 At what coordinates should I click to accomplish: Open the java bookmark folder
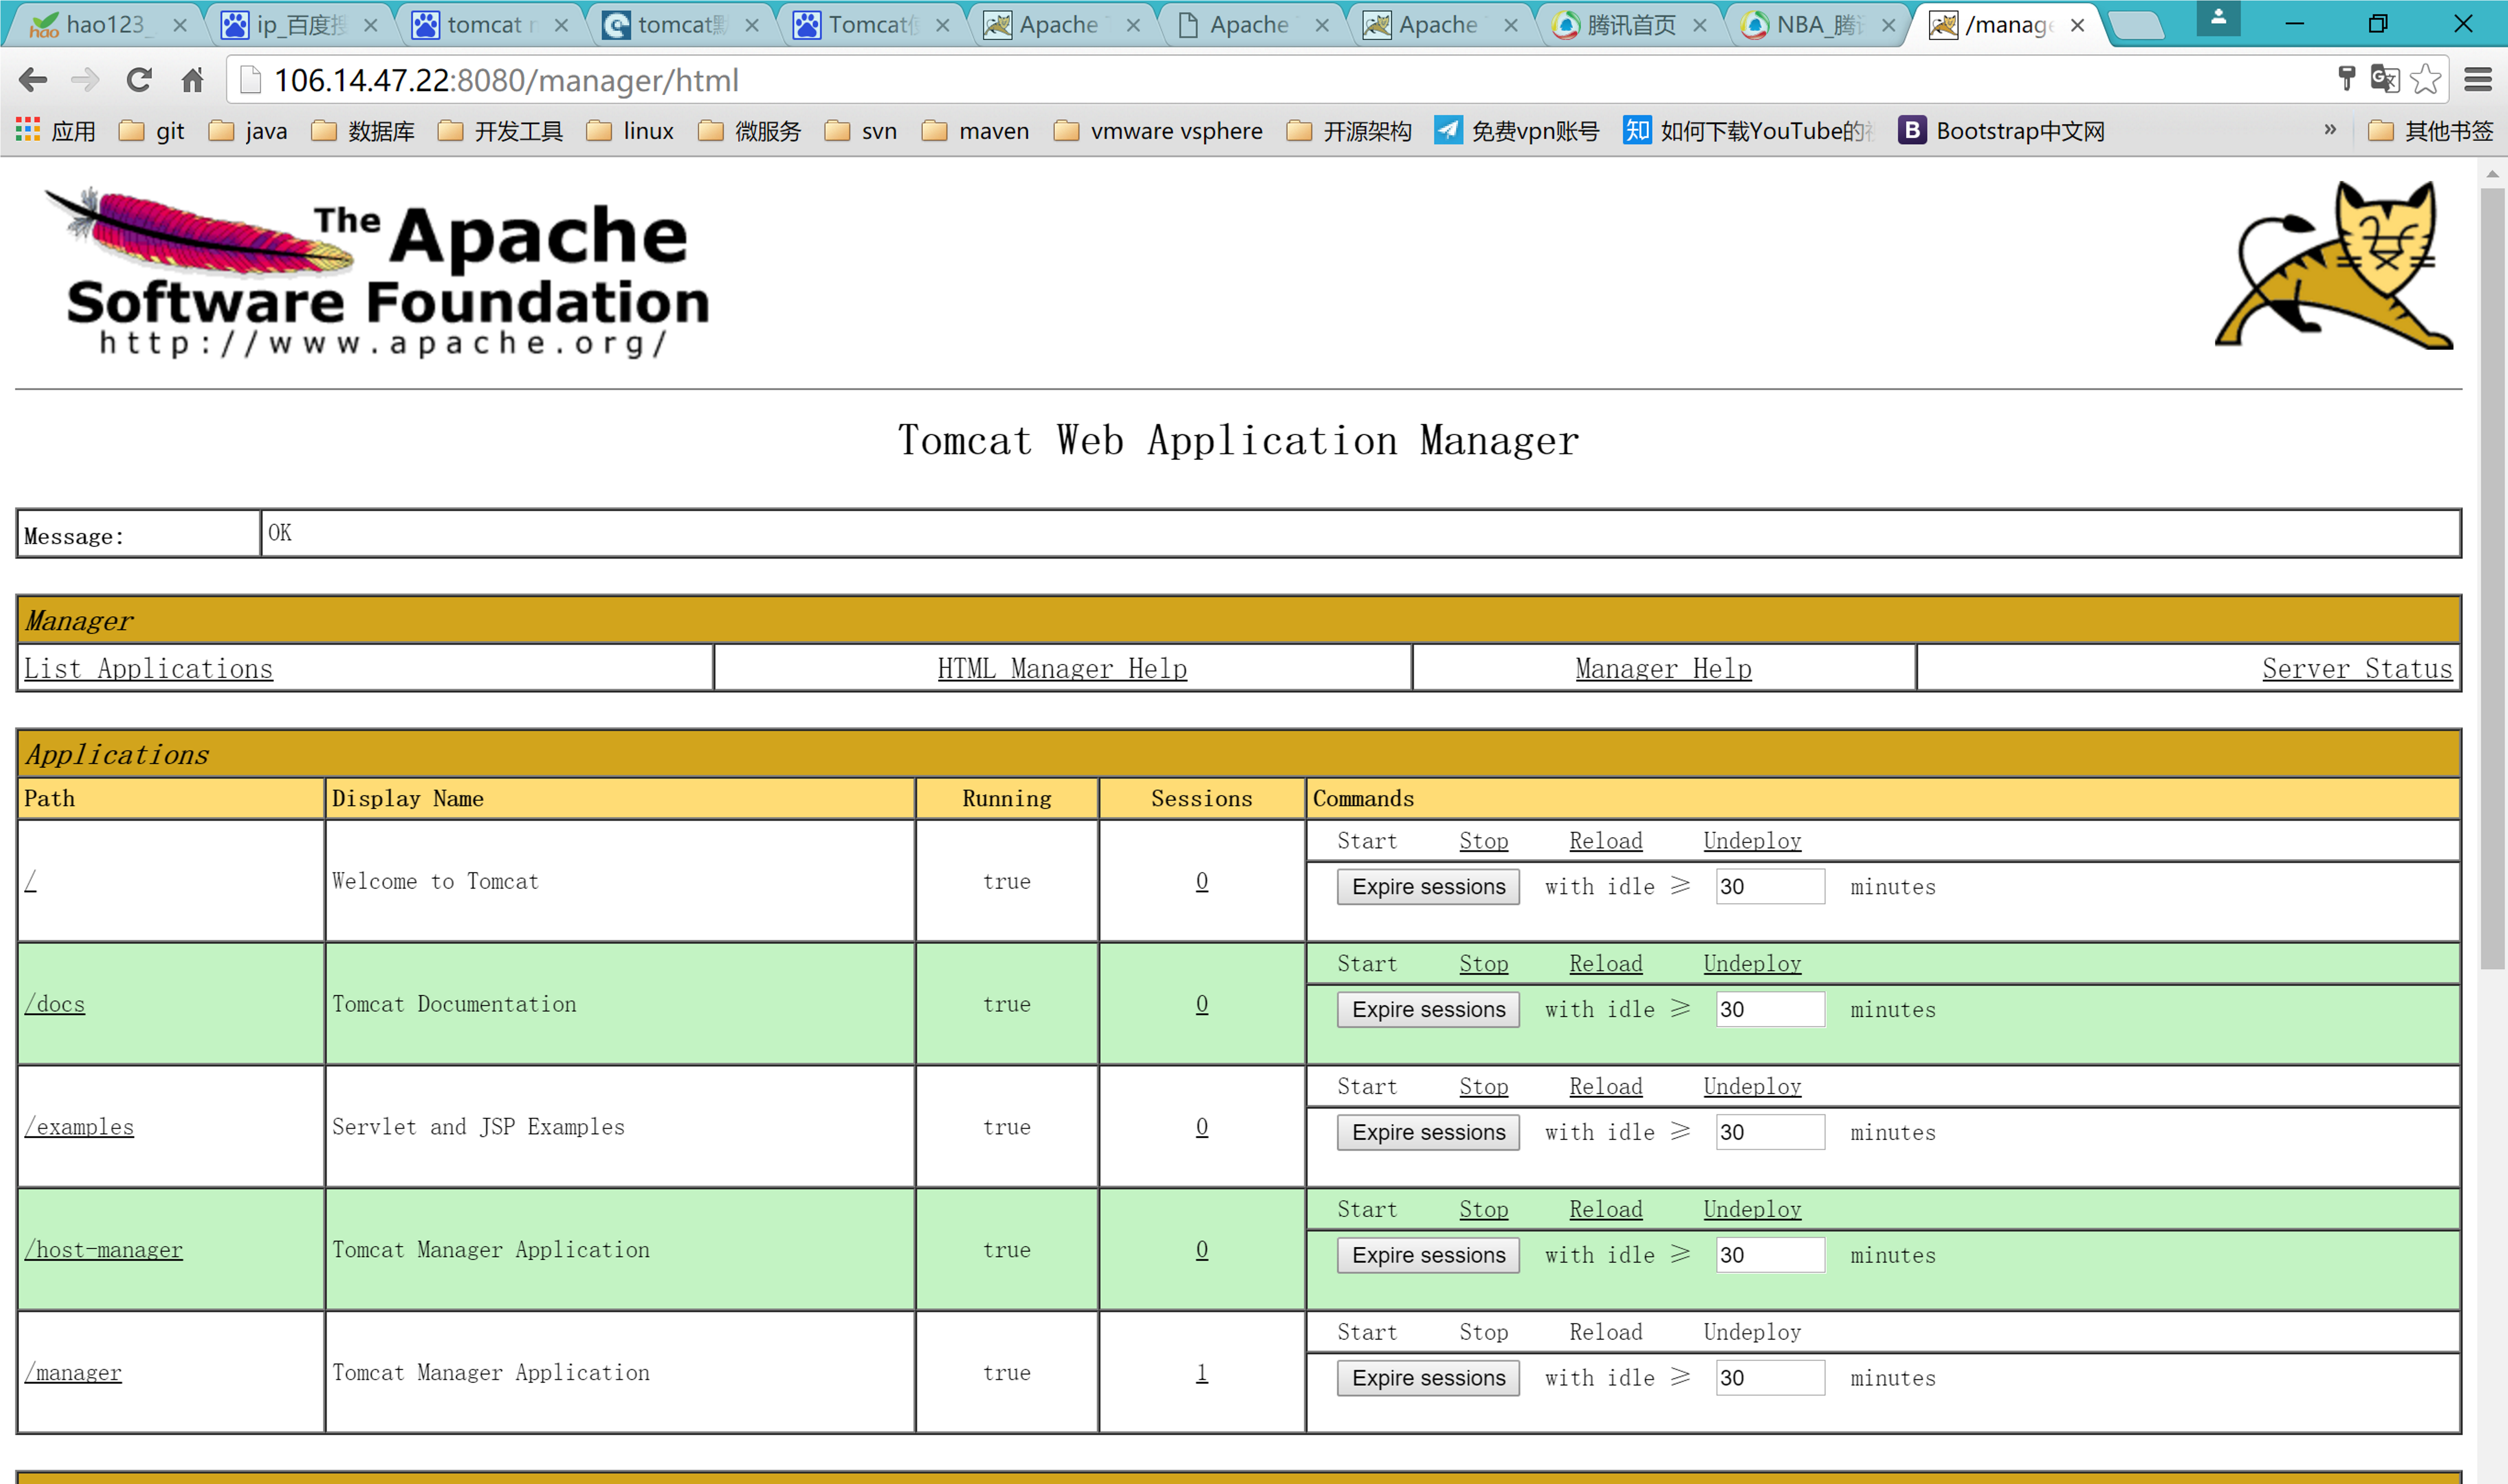coord(248,131)
